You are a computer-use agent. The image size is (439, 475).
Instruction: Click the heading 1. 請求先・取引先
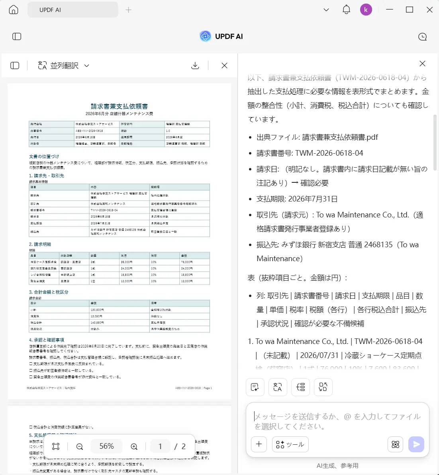coord(46,176)
